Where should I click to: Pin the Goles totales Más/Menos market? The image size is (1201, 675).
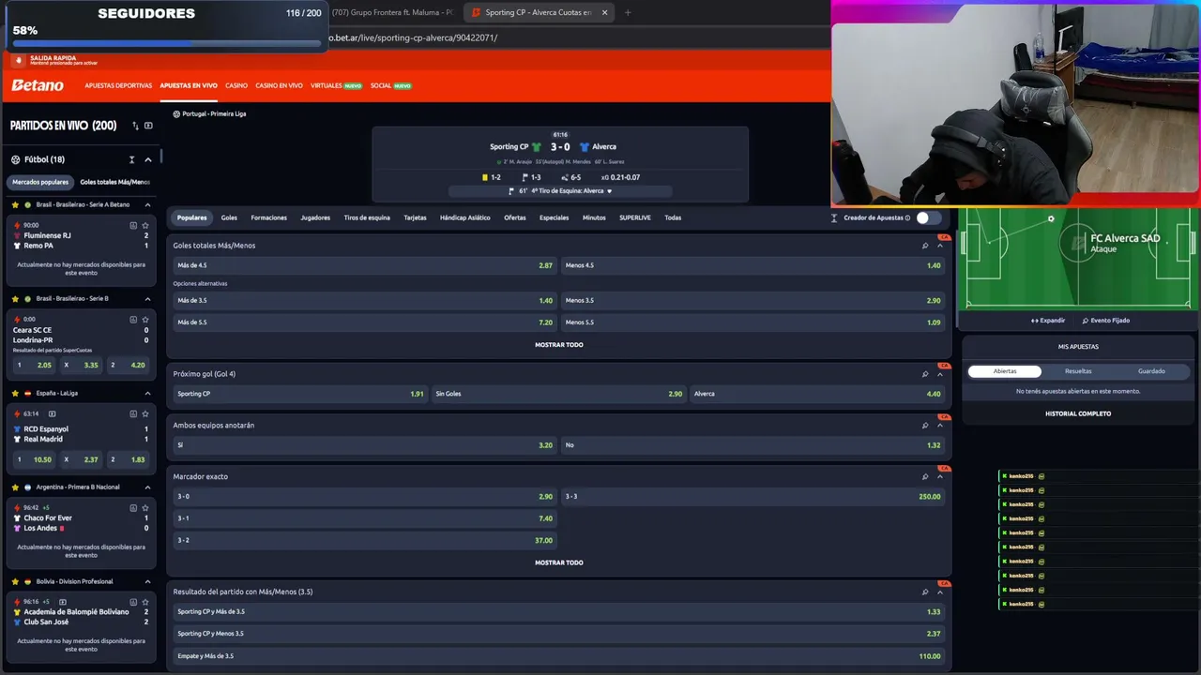pyautogui.click(x=925, y=246)
